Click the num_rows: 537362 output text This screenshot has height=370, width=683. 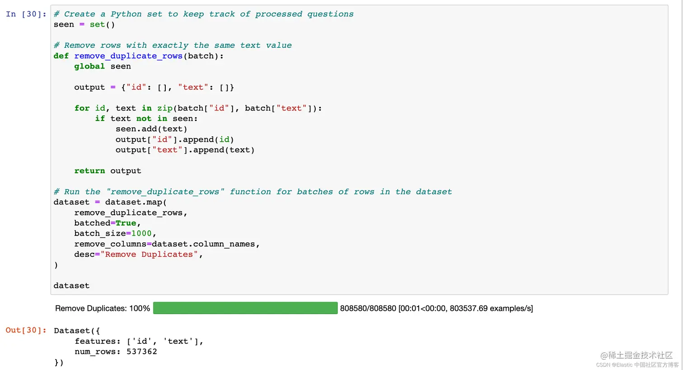coord(116,351)
